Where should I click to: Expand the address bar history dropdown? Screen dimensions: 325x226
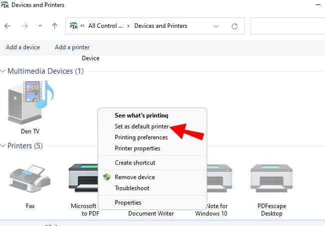tap(216, 26)
